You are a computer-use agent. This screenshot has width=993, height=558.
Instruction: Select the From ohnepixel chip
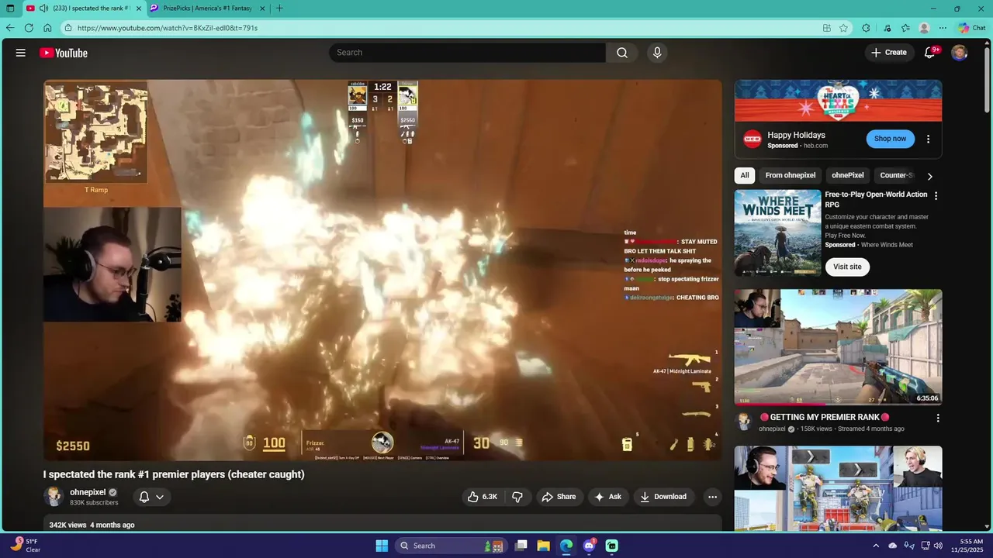point(791,175)
